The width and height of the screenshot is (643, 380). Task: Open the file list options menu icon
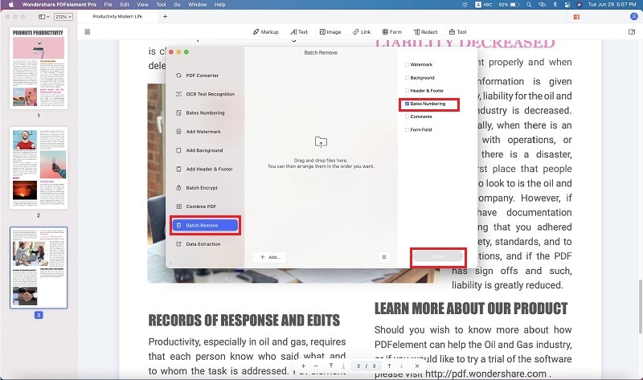click(x=384, y=257)
